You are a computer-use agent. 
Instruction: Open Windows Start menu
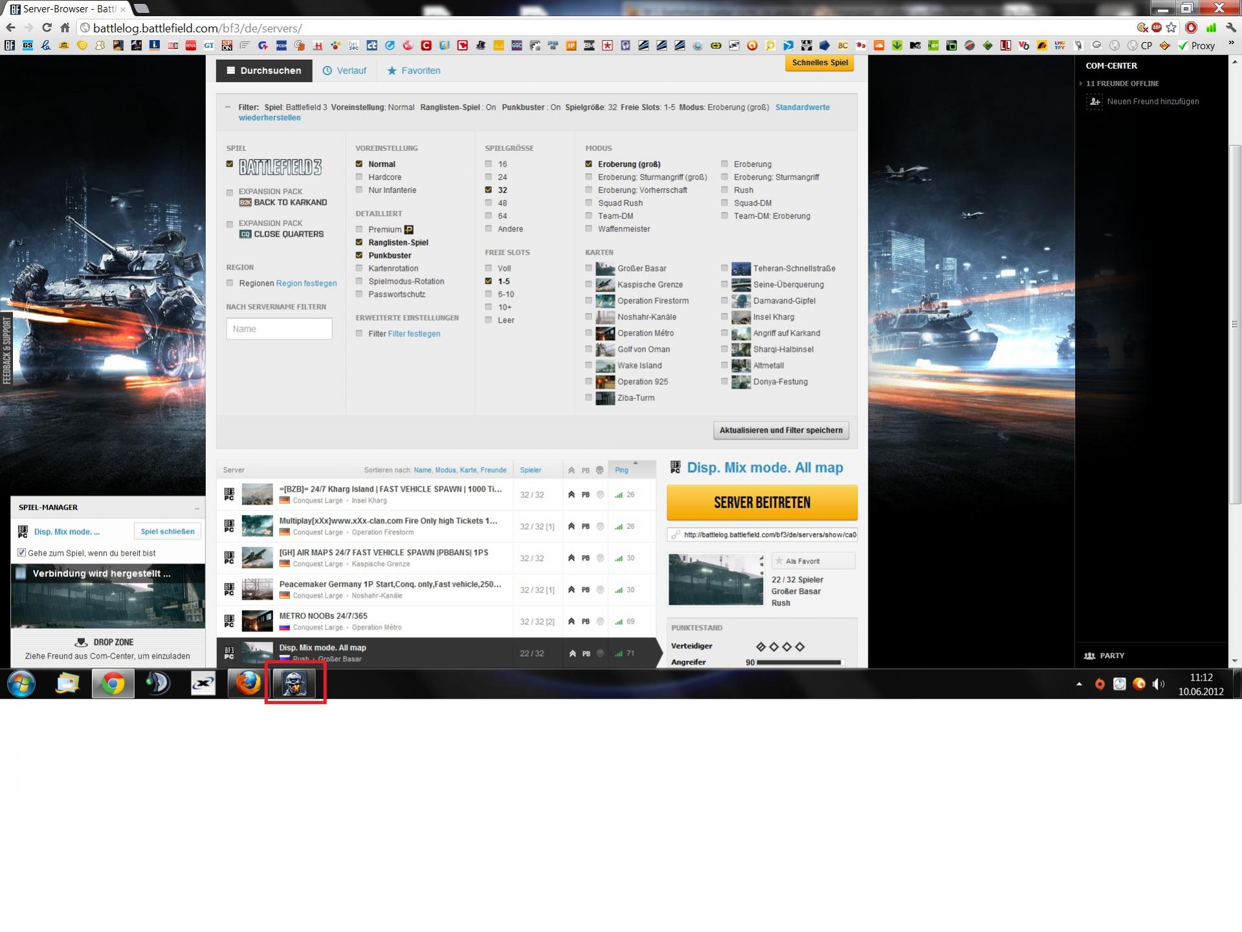tap(21, 684)
